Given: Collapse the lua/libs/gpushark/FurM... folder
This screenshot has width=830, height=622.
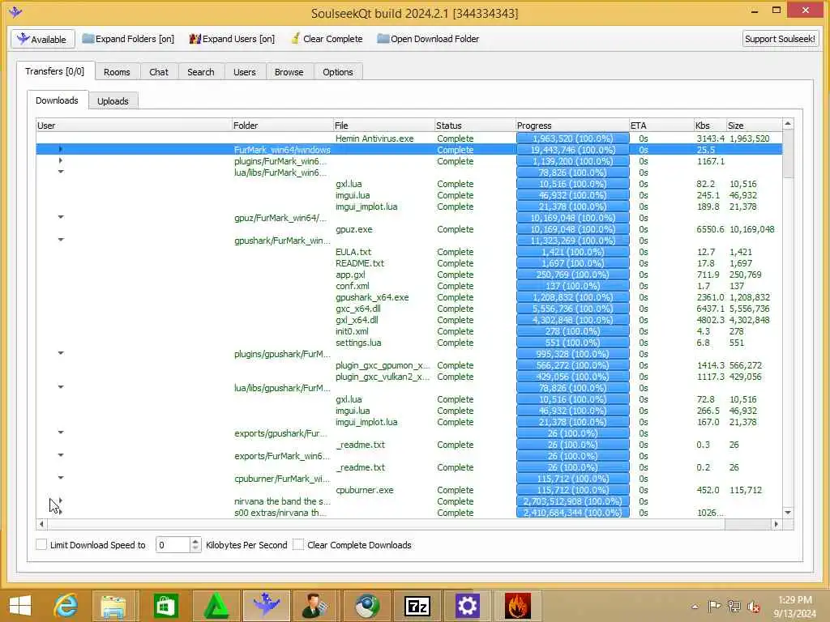Looking at the screenshot, I should 60,387.
